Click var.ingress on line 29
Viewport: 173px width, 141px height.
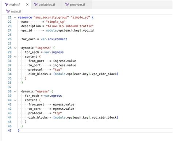(x=54, y=52)
